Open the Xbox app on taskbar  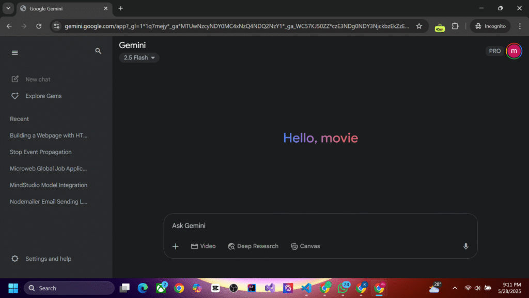(x=161, y=288)
